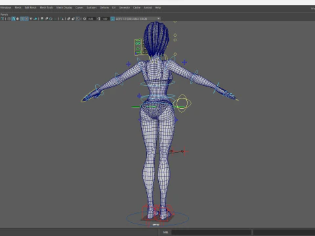
Task: Open the Mesh menu
Action: click(18, 8)
